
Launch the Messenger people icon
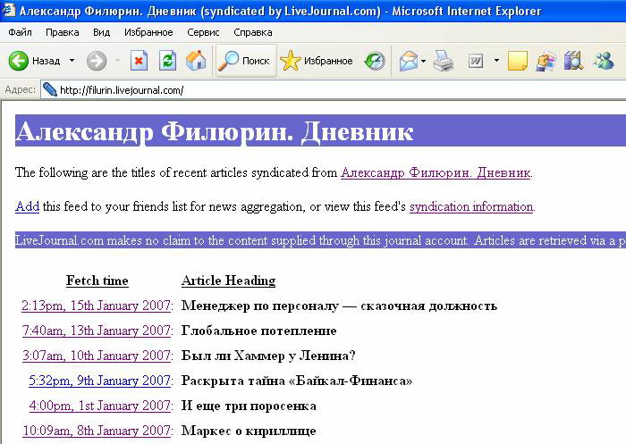pos(604,61)
